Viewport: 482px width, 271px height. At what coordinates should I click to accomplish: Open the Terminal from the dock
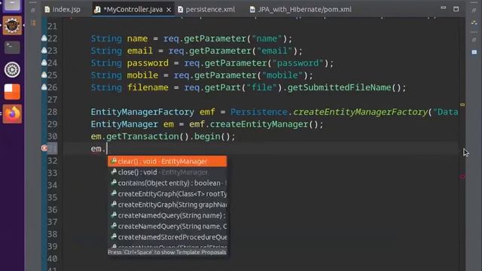(12, 47)
